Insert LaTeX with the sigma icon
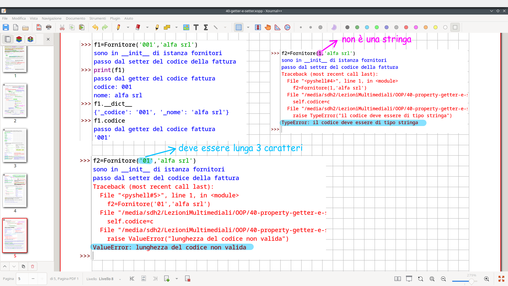This screenshot has width=508, height=286. click(x=206, y=27)
